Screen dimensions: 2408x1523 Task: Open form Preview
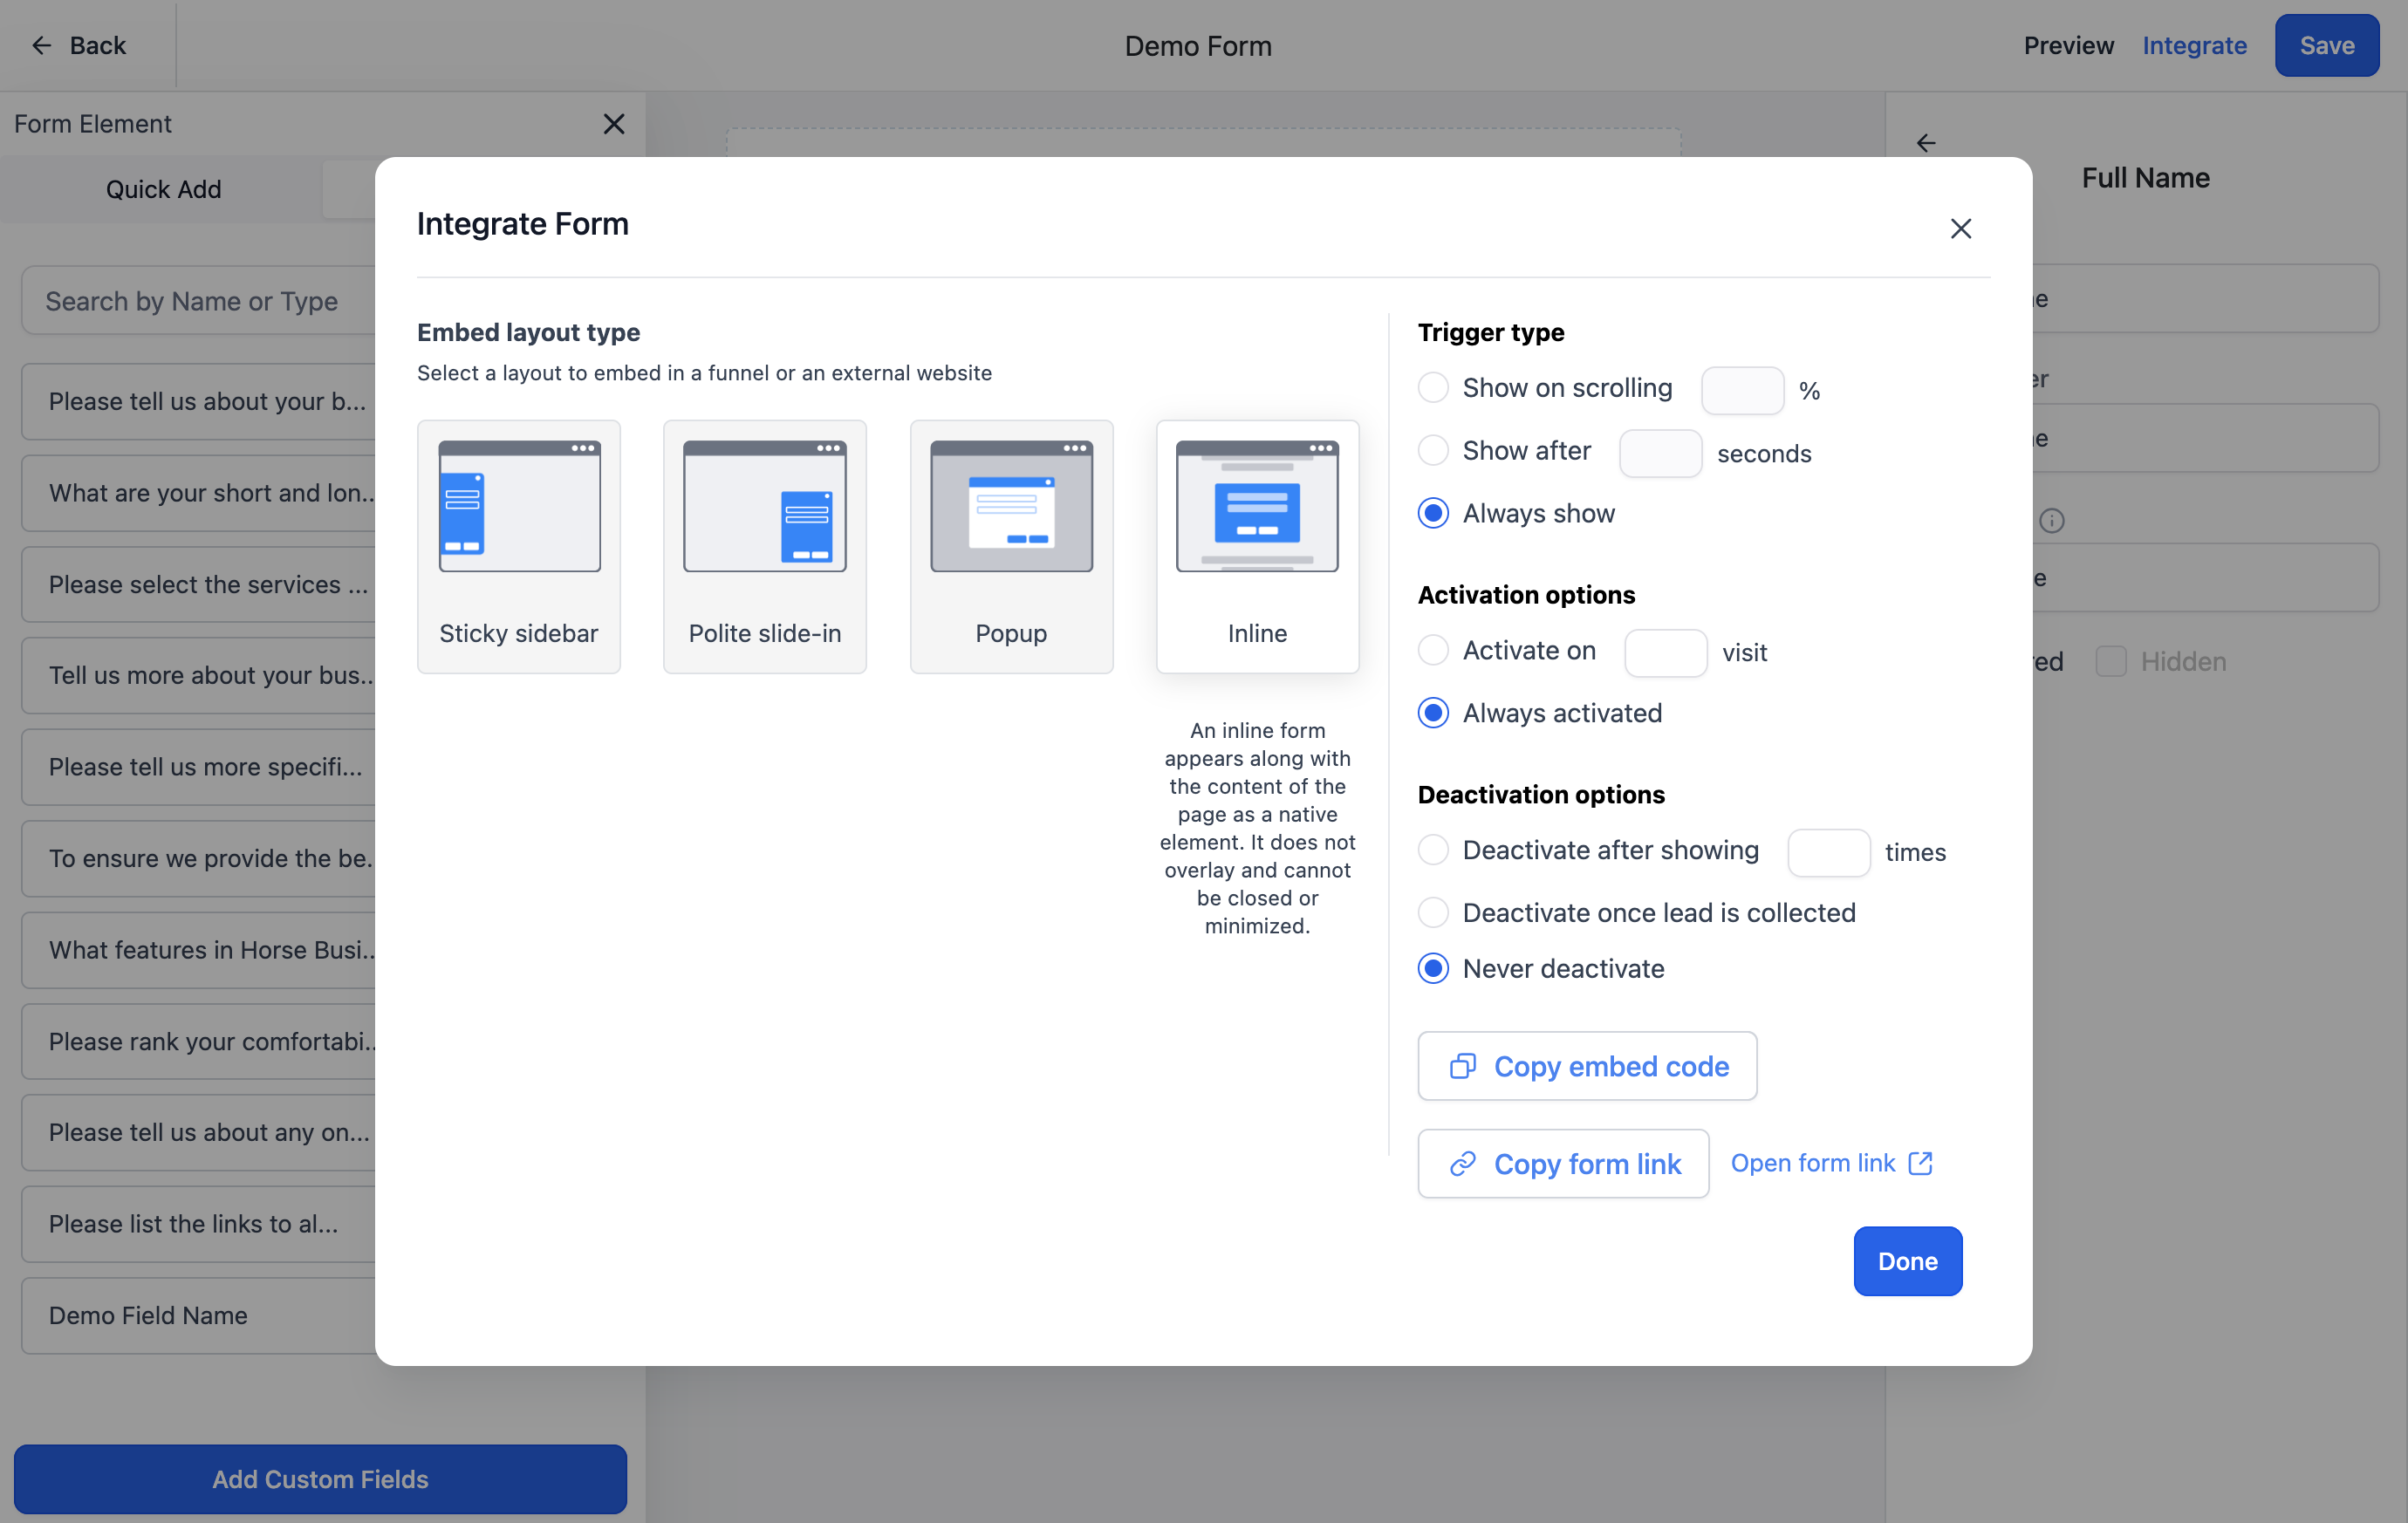pos(2068,45)
